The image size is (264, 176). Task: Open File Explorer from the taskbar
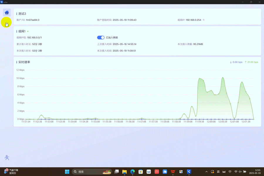click(124, 172)
